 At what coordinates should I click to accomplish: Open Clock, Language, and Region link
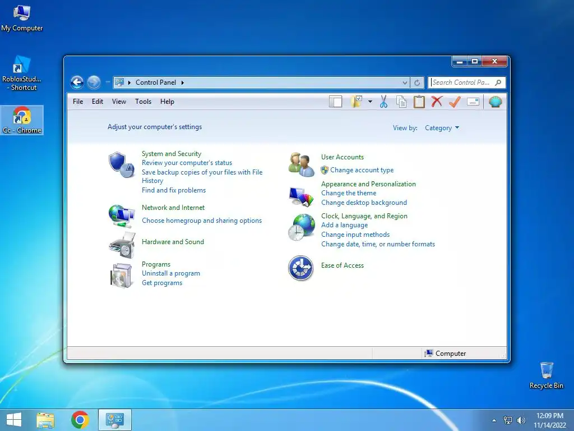click(x=364, y=216)
